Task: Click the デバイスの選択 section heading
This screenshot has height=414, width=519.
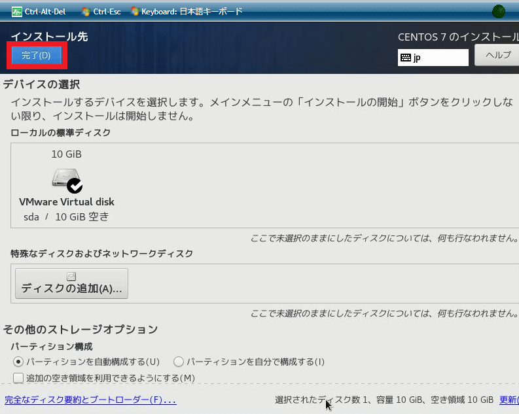Action: coord(41,84)
